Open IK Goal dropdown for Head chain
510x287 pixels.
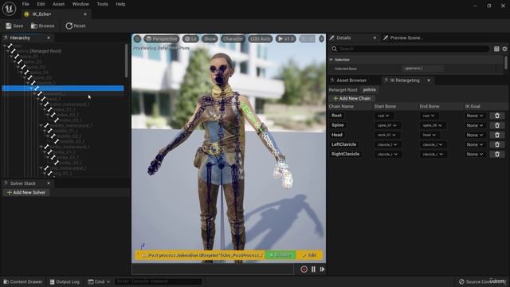pos(475,135)
